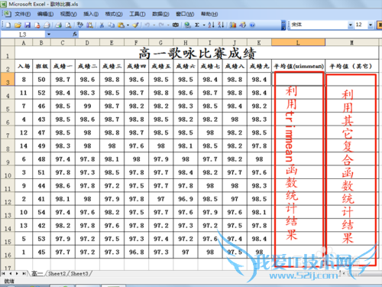Open the Redo history dropdown arrow
Viewport: 382px width, 287px height.
click(168, 25)
